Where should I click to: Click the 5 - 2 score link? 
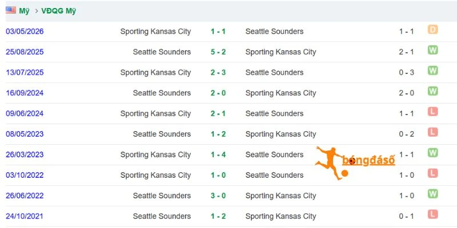point(218,52)
